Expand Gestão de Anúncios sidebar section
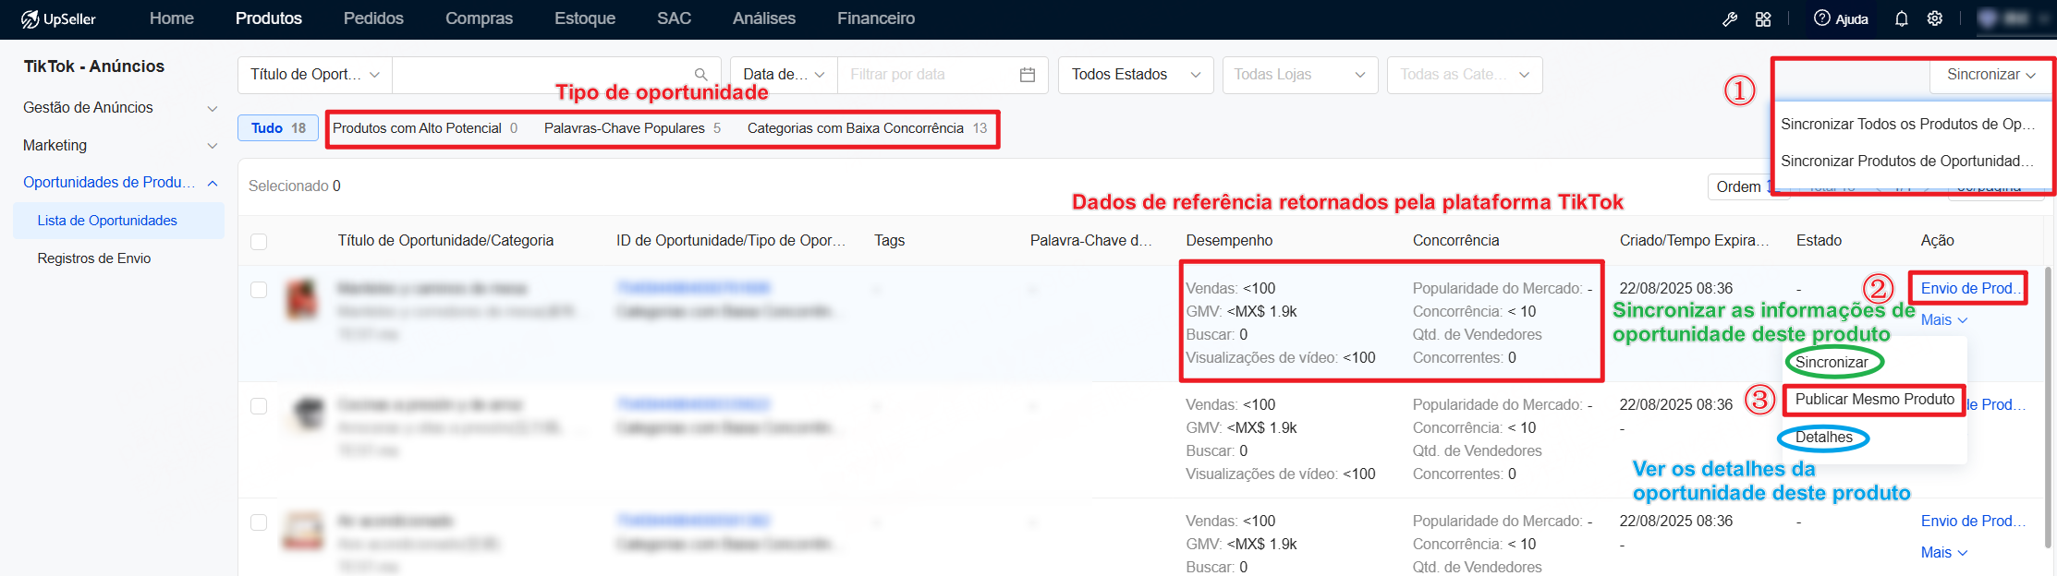Screen dimensions: 2057x576 (119, 108)
